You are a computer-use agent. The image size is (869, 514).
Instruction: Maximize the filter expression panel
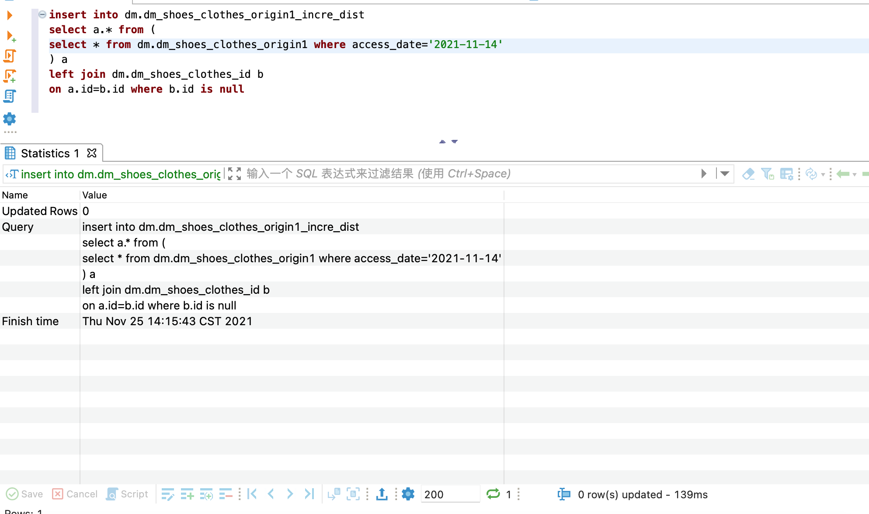(235, 174)
